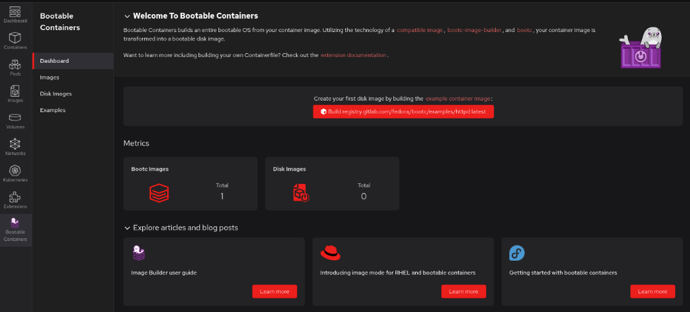Open the extension documentation link
This screenshot has height=312, width=690.
point(353,56)
